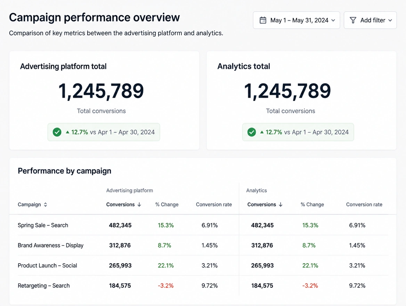Click the Analytics group label above table
This screenshot has height=306, width=406.
[256, 191]
